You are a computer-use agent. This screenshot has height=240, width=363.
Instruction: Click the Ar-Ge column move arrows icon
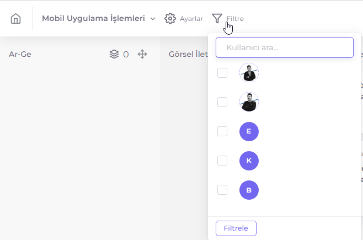pyautogui.click(x=142, y=54)
